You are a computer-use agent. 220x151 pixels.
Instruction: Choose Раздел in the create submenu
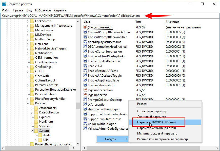coord(165,104)
